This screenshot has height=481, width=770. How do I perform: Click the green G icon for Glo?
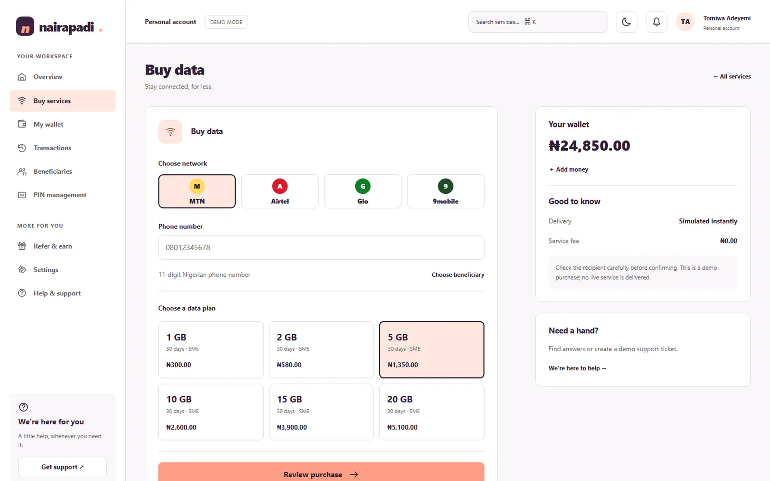363,186
